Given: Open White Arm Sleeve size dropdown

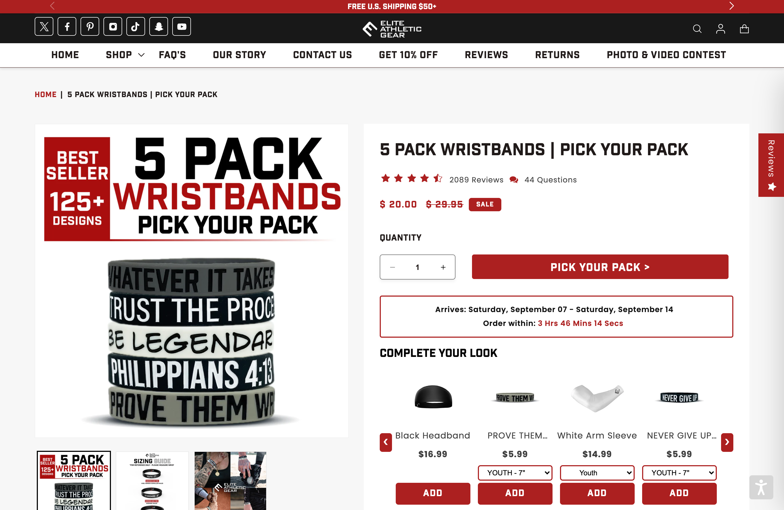Looking at the screenshot, I should 597,473.
